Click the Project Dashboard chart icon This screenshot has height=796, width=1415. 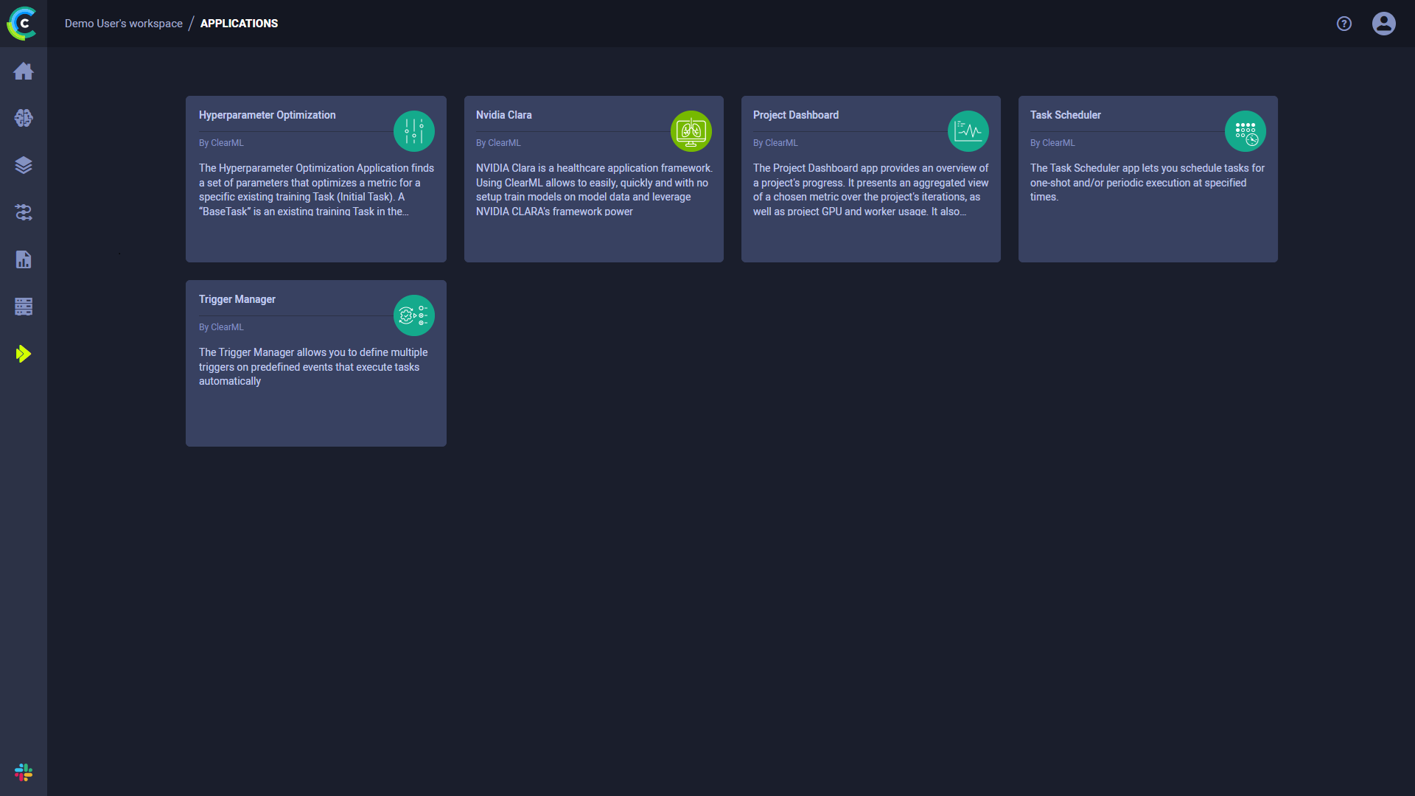pyautogui.click(x=968, y=131)
